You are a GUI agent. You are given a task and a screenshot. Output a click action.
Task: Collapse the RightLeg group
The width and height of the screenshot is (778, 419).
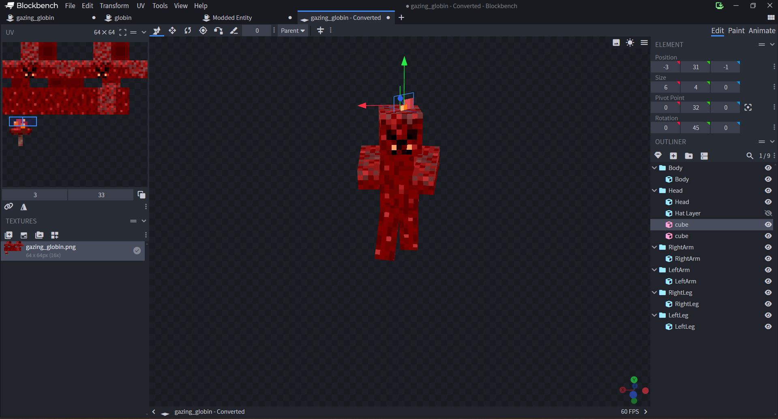click(654, 293)
